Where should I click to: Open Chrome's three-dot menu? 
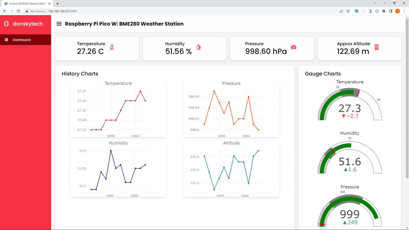coord(404,11)
